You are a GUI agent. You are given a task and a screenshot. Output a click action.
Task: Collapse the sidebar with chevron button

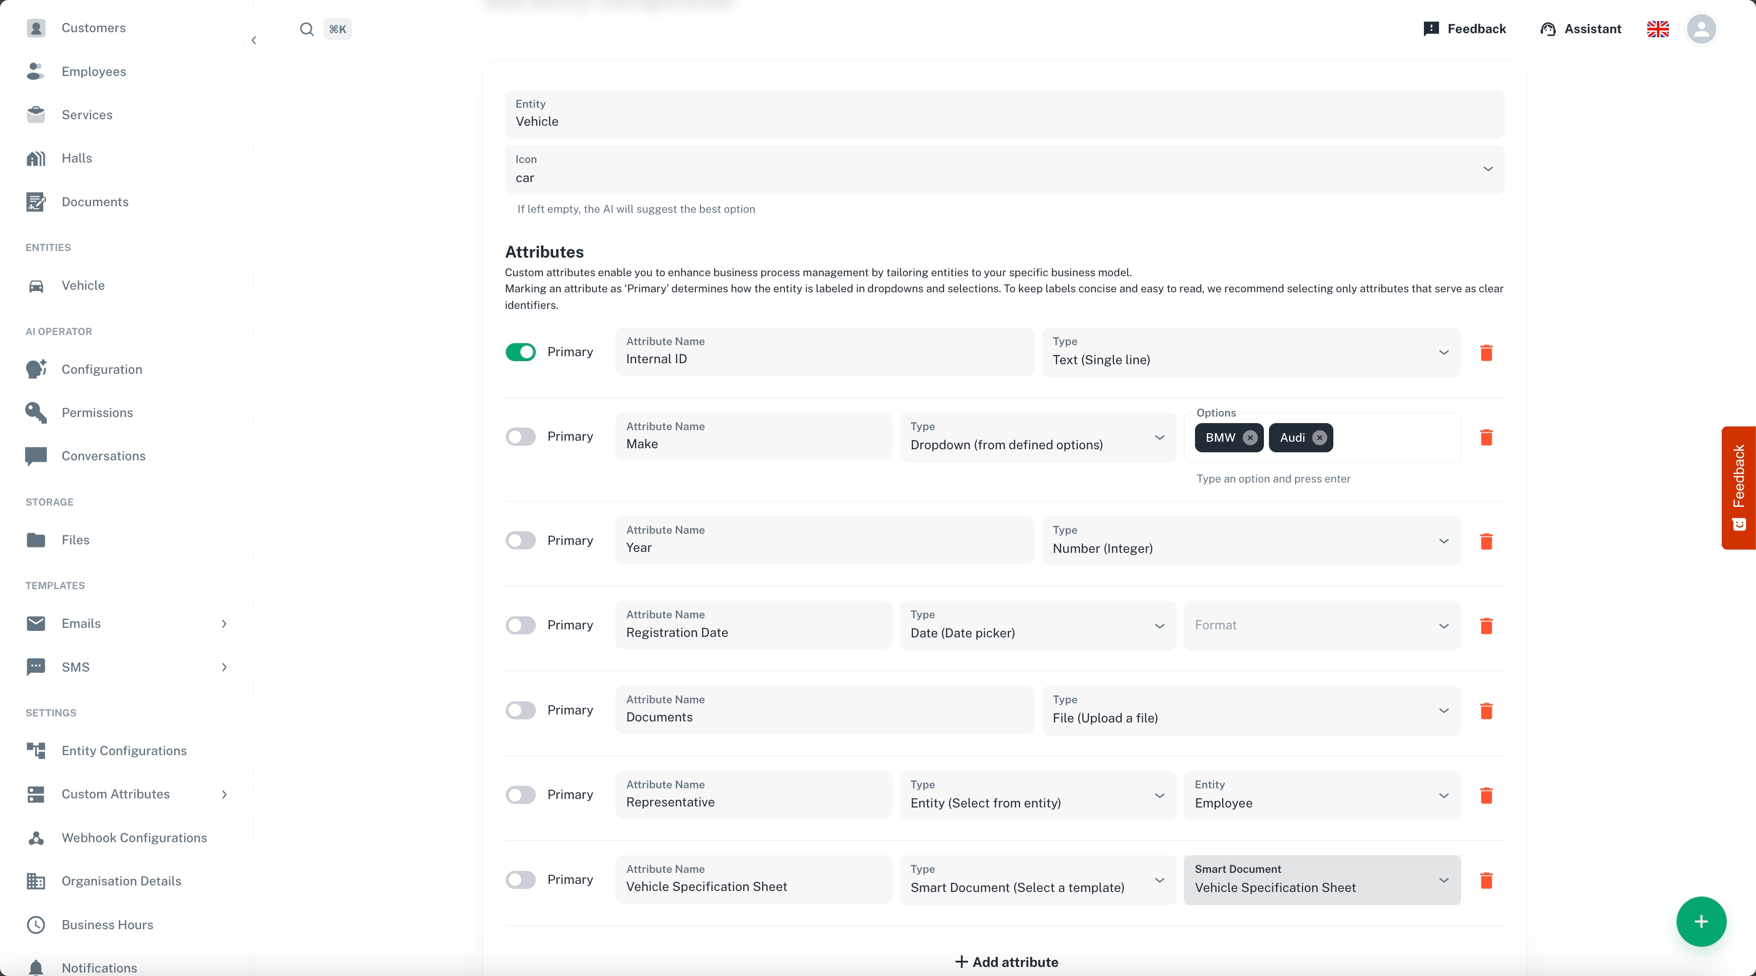[x=254, y=40]
